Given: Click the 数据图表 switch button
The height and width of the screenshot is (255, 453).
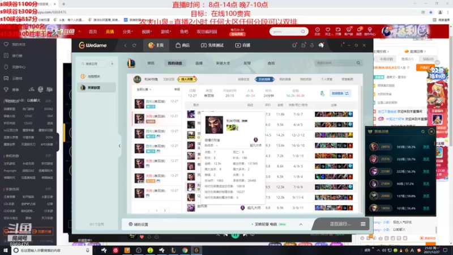Looking at the screenshot, I should (340, 93).
